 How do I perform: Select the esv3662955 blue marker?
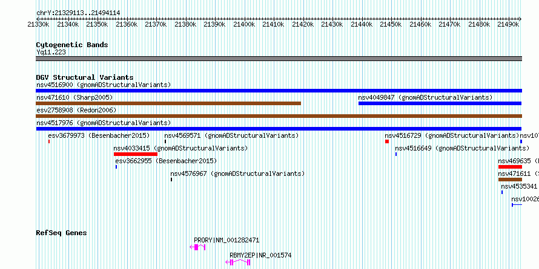tap(116, 167)
